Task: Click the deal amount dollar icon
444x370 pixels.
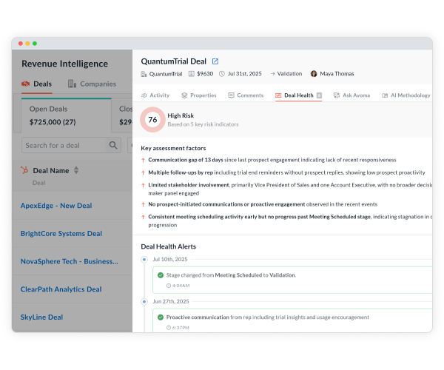Action: [x=192, y=74]
